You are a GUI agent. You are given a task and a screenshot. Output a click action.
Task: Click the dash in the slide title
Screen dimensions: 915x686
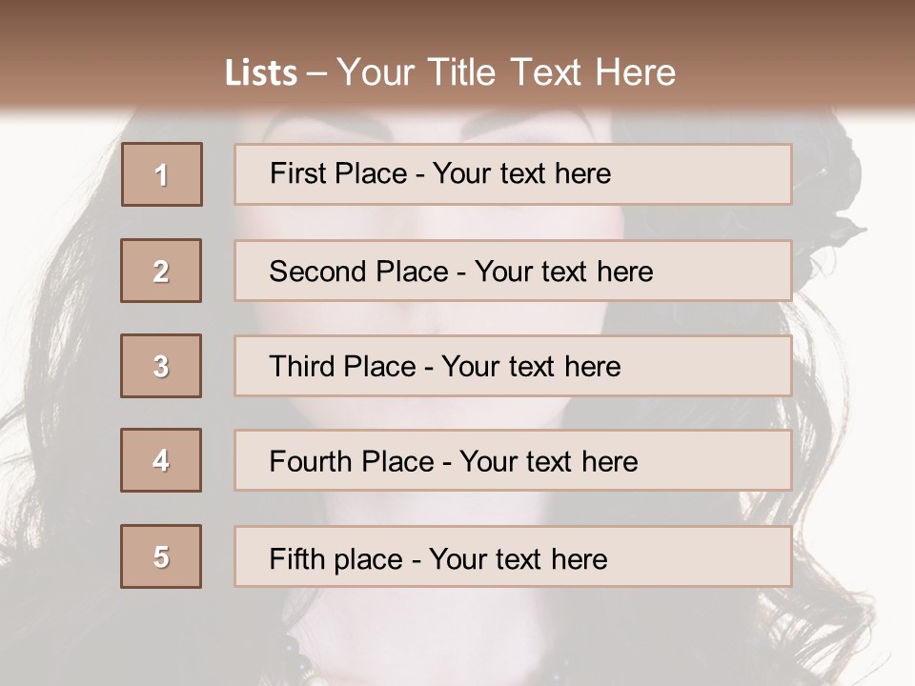click(x=316, y=74)
